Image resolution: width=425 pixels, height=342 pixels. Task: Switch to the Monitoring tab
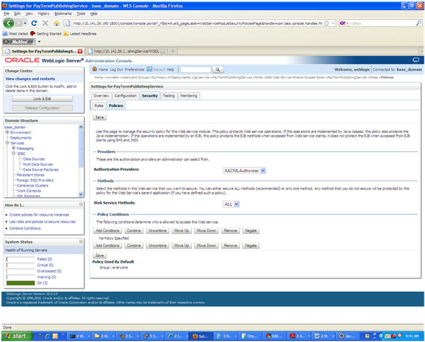pos(189,96)
